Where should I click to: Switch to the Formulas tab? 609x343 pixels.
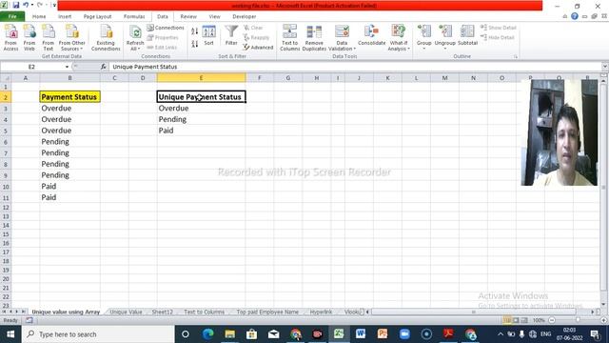tap(134, 17)
